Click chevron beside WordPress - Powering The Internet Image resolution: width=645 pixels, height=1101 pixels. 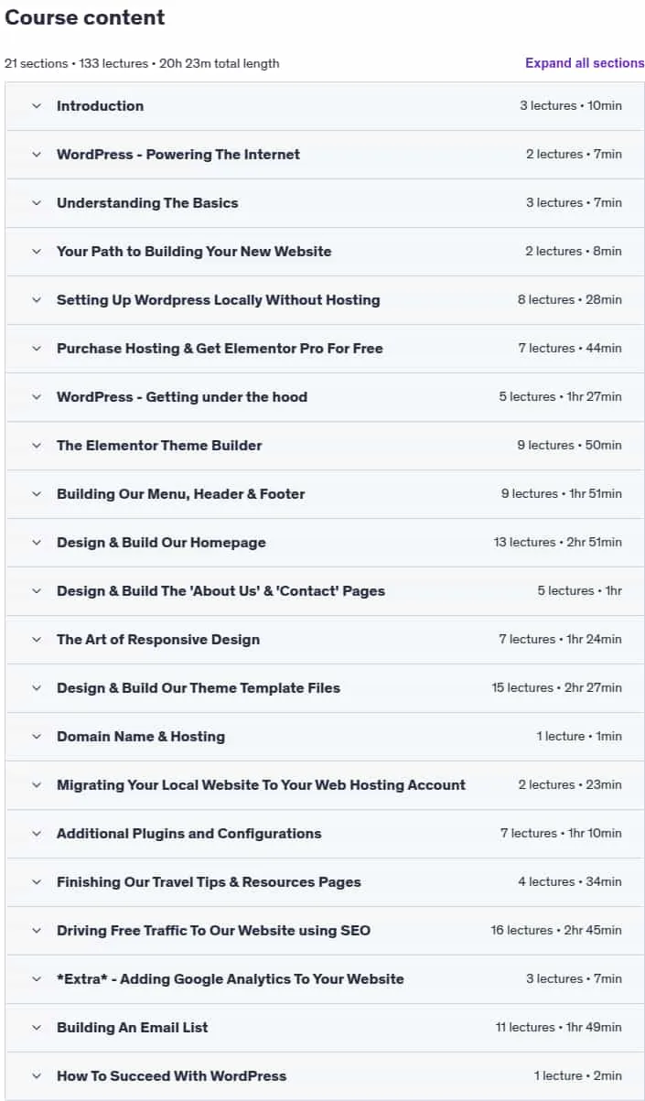click(x=37, y=155)
